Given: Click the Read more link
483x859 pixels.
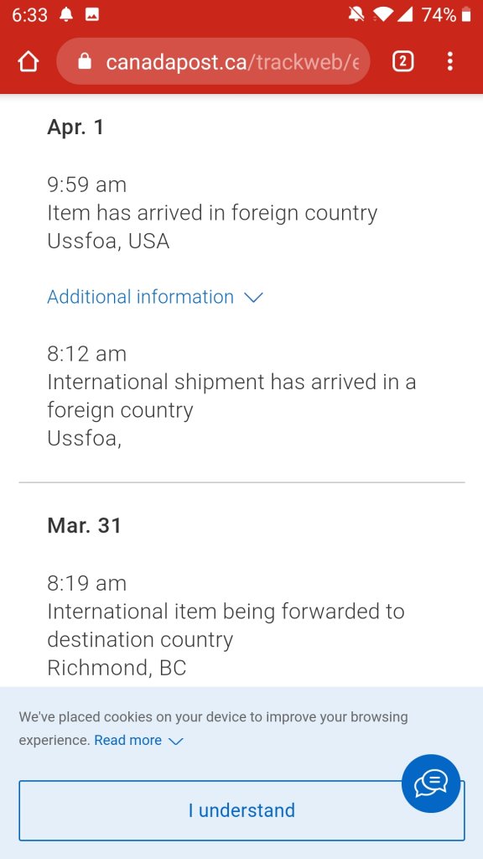Looking at the screenshot, I should click(127, 740).
